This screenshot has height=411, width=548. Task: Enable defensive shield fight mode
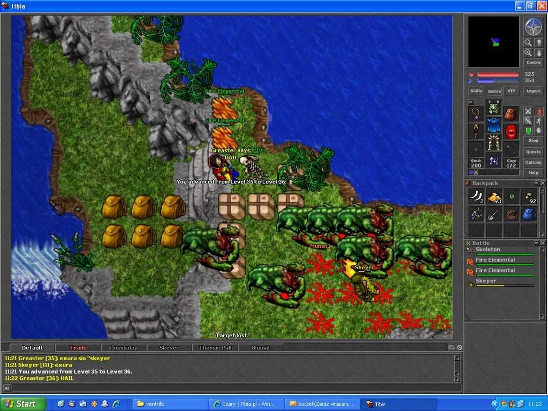528,131
